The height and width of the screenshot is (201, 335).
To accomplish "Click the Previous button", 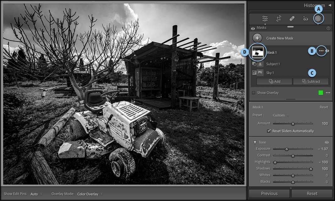I will point(269,193).
